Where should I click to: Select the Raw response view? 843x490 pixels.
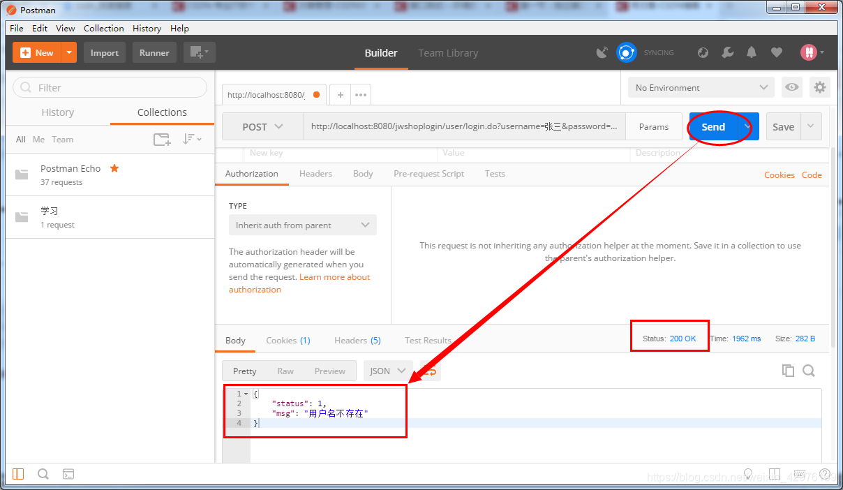pos(285,371)
